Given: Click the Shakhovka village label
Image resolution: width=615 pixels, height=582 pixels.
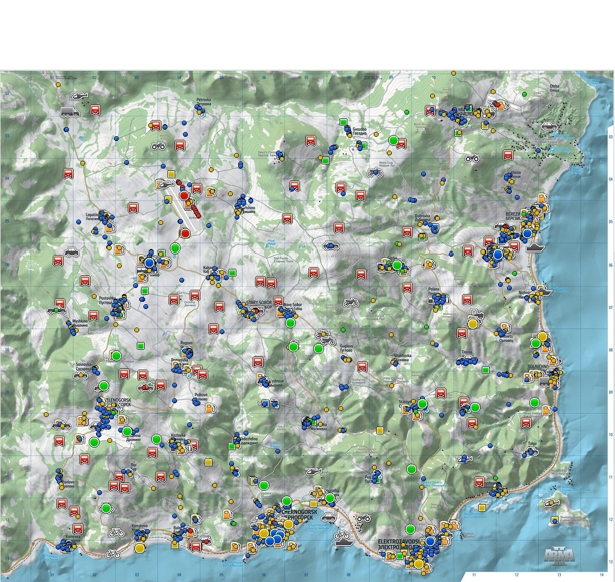Looking at the screenshot, I should coord(403,358).
